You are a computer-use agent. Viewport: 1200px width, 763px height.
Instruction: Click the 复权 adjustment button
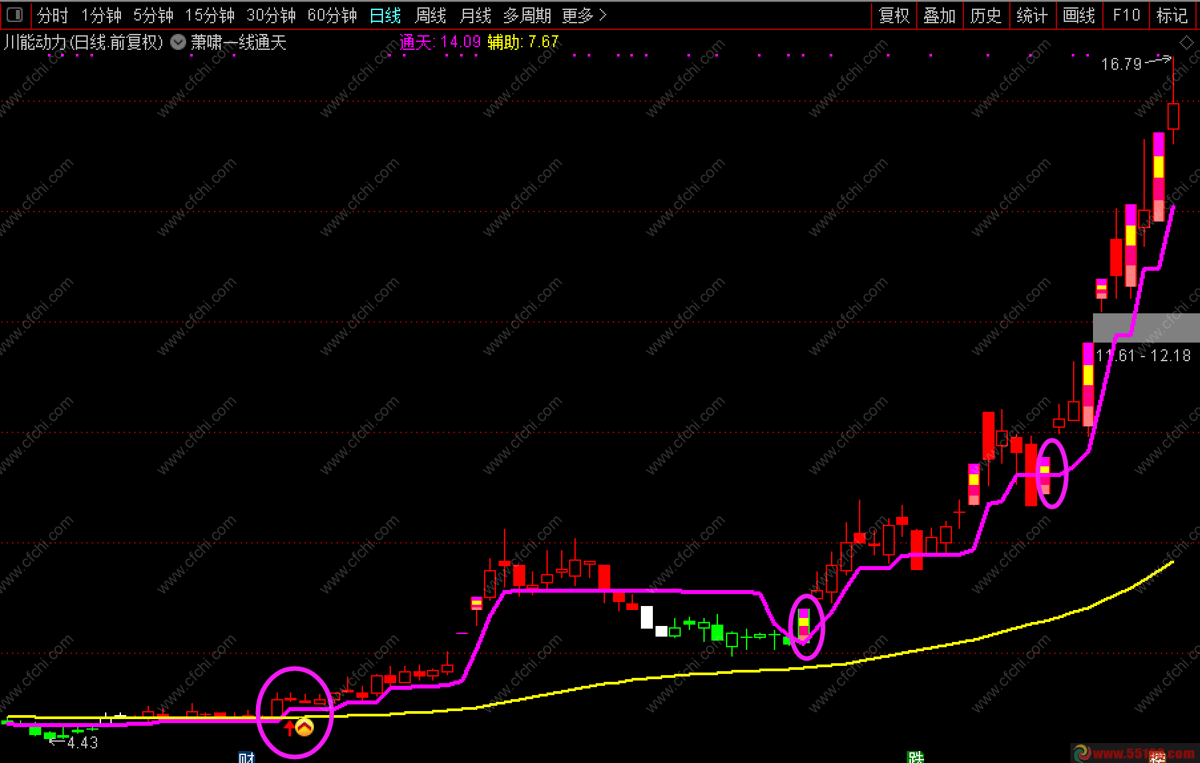[x=894, y=15]
